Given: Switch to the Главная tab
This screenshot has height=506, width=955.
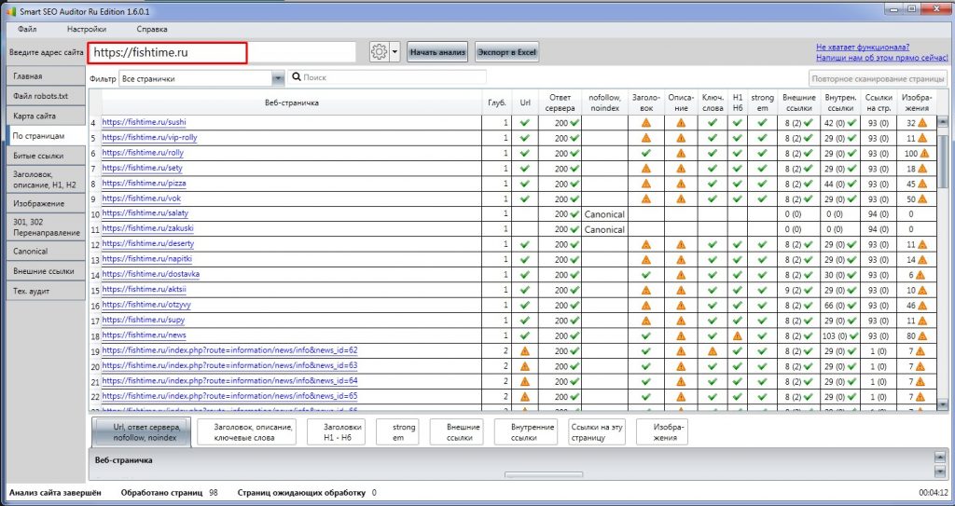Looking at the screenshot, I should point(46,76).
